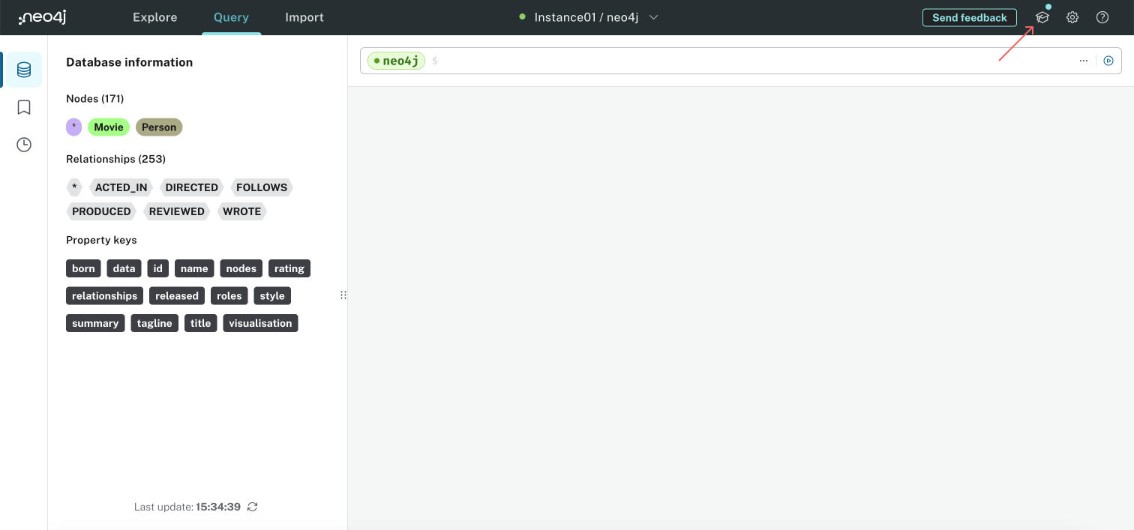
Task: Switch to the Import tab
Action: tap(304, 16)
